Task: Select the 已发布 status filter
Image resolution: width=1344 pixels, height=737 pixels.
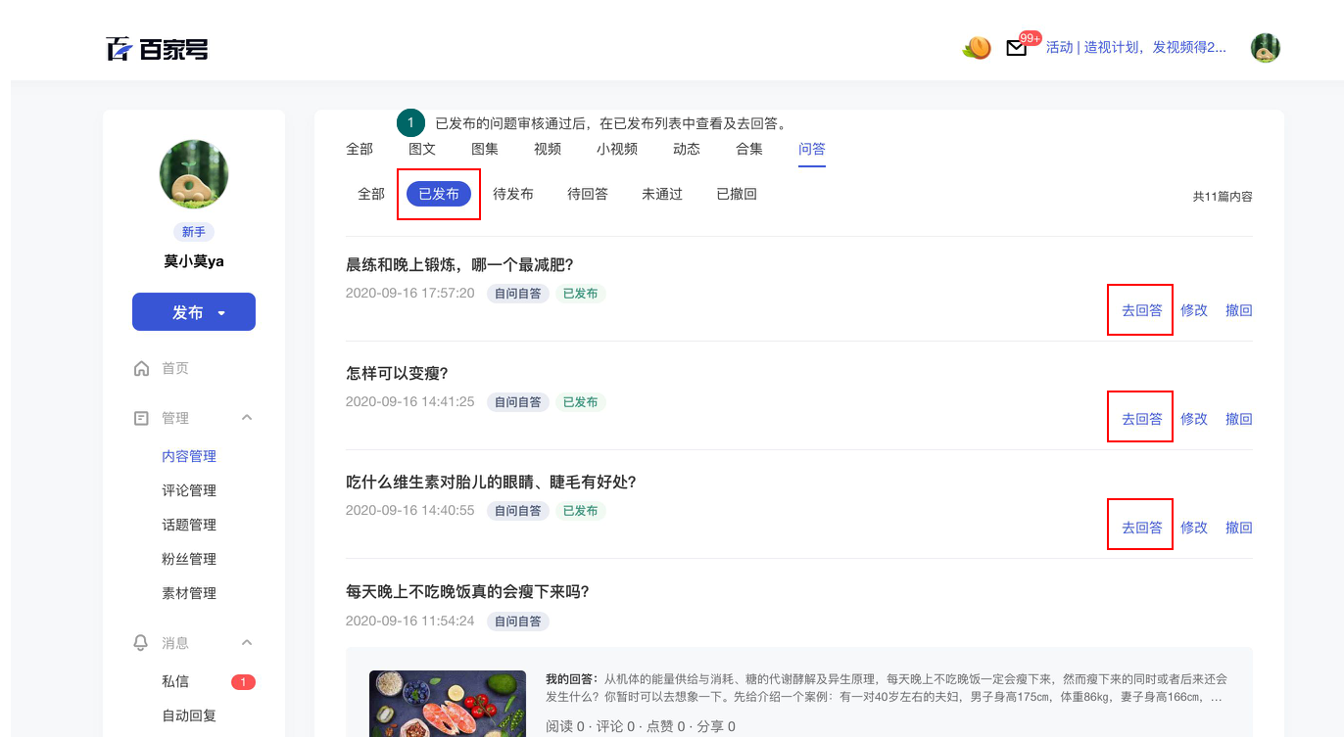Action: tap(439, 194)
